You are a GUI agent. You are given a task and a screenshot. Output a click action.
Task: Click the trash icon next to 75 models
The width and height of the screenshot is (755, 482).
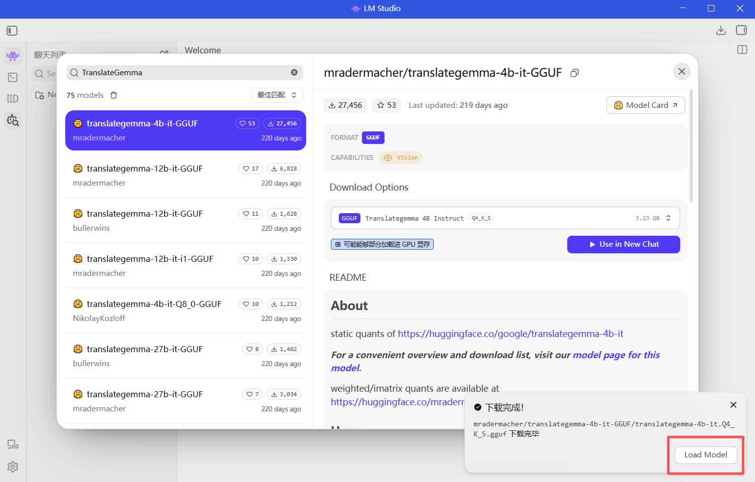click(114, 95)
